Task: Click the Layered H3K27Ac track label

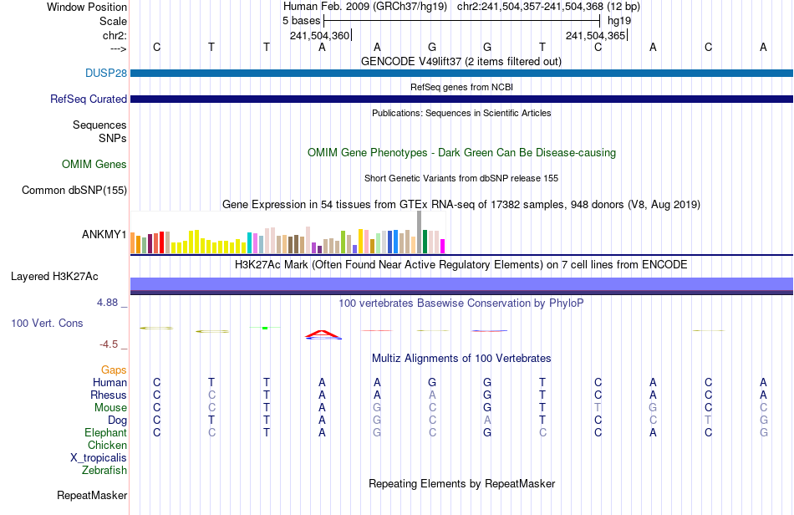Action: coord(54,276)
